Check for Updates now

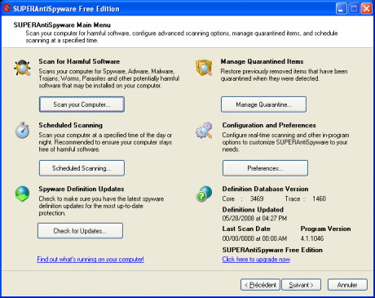(80, 231)
